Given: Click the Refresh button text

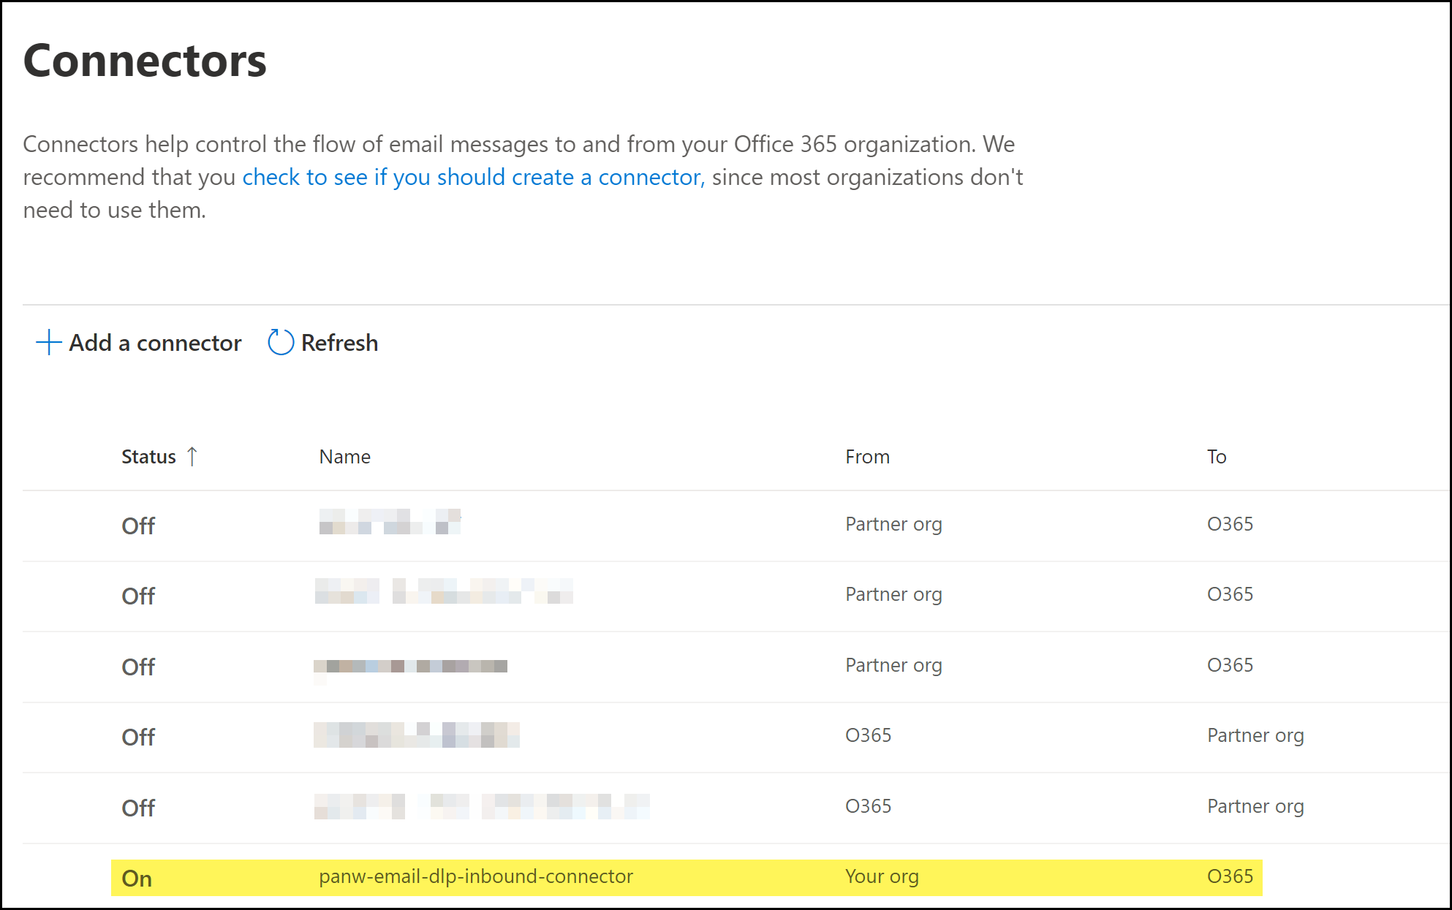Looking at the screenshot, I should [x=339, y=343].
